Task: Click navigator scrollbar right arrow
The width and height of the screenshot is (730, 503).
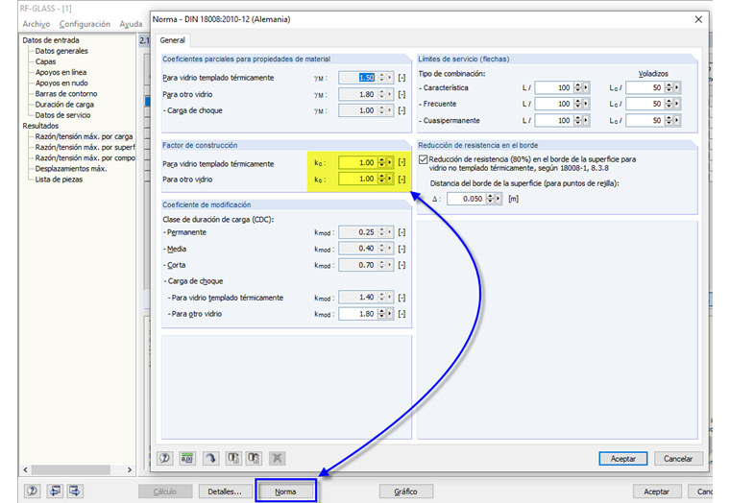Action: (130, 470)
